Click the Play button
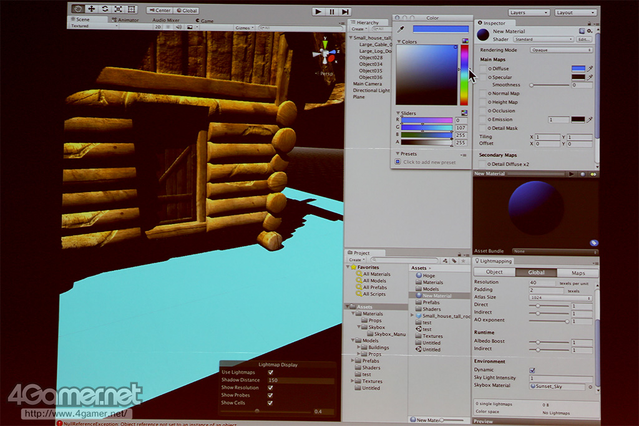The height and width of the screenshot is (426, 639). click(x=318, y=12)
